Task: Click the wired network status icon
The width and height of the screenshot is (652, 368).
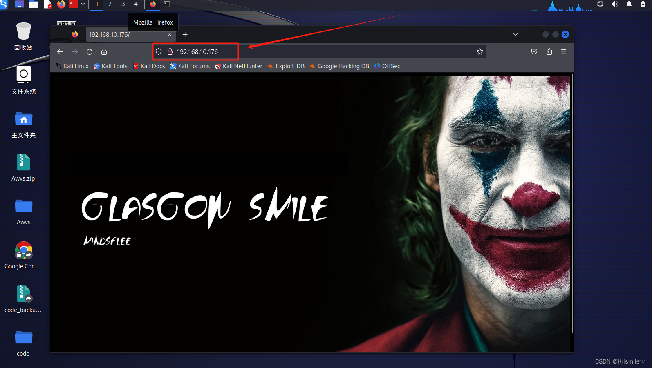Action: 600,4
